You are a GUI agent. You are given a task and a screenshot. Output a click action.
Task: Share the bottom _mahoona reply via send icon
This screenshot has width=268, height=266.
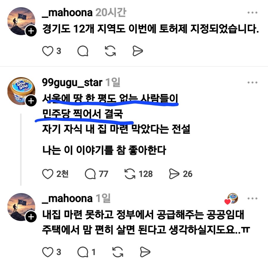pos(145,252)
